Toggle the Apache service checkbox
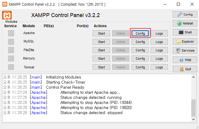The image size is (199, 129). (x=11, y=33)
